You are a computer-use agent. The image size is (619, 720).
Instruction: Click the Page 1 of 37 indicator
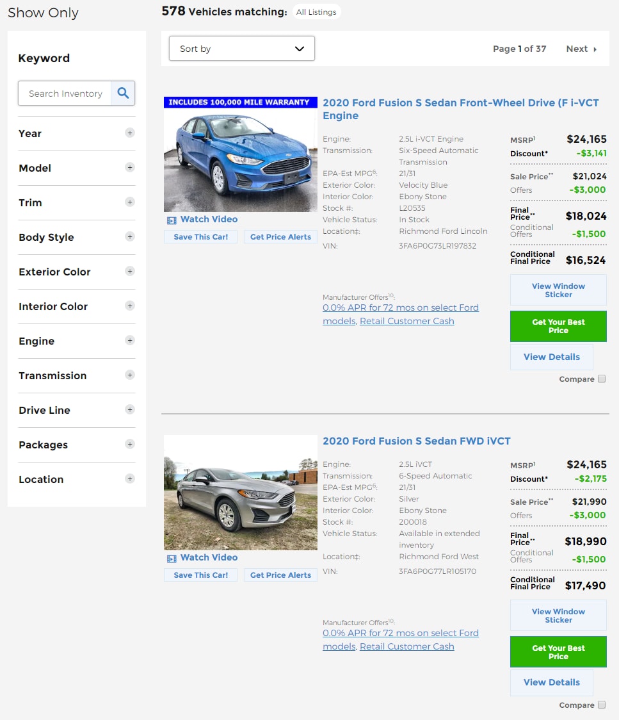(519, 49)
